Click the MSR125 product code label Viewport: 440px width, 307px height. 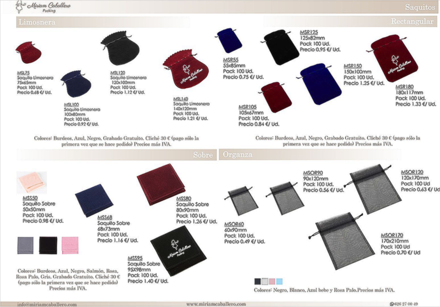click(x=308, y=32)
